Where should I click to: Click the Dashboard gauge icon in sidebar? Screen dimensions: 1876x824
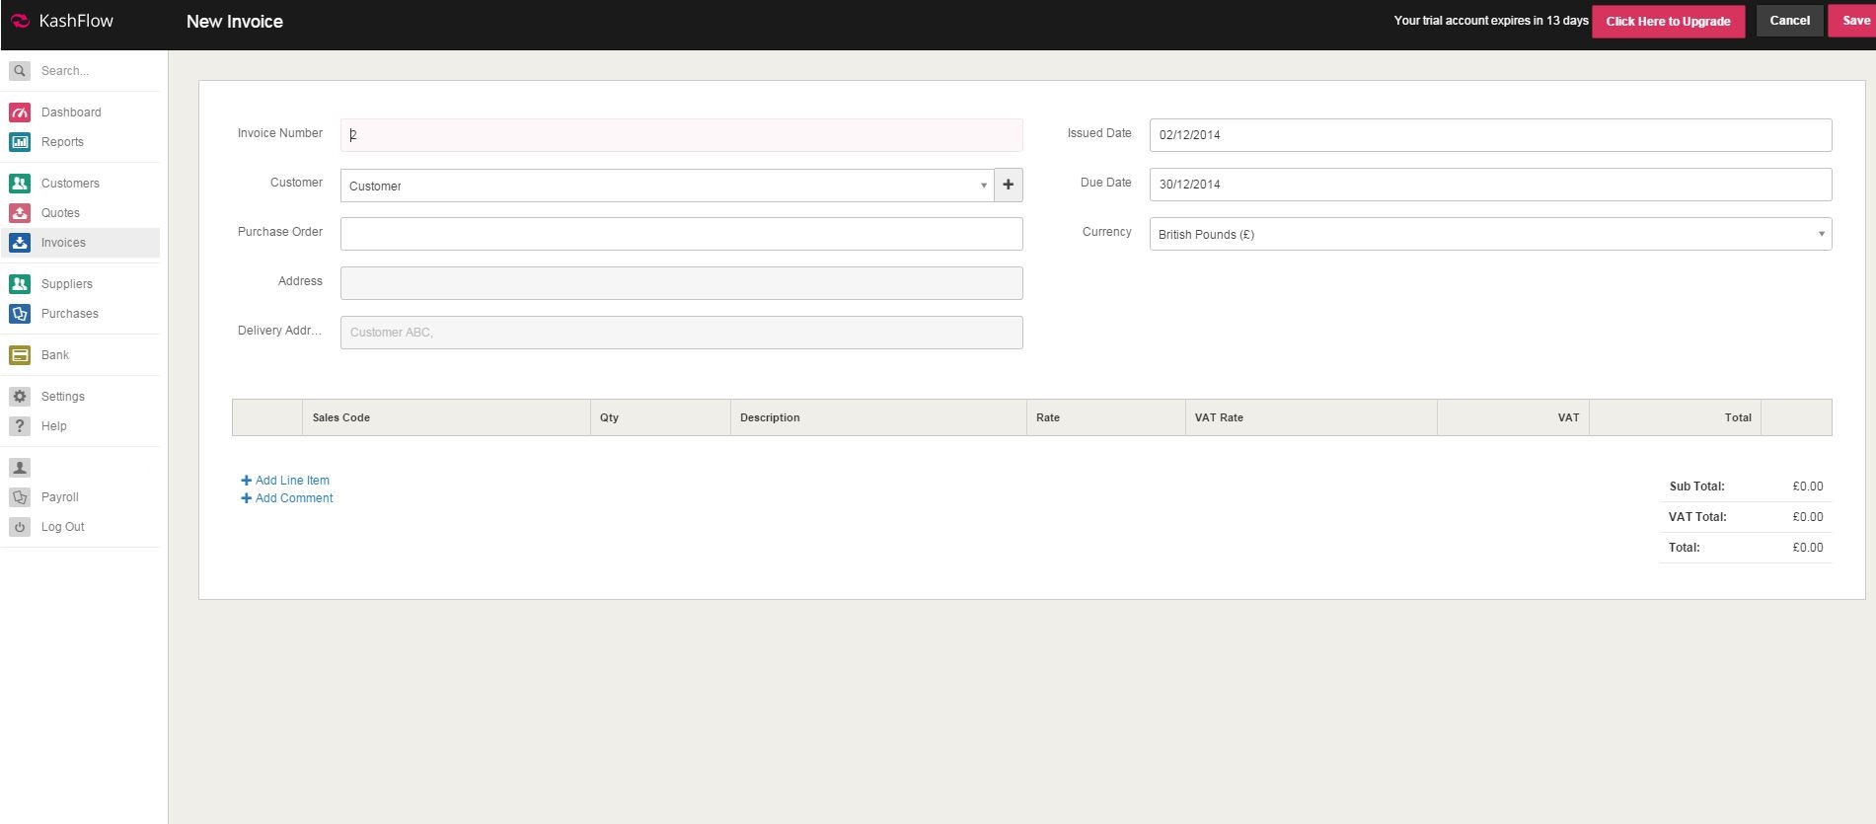20,112
